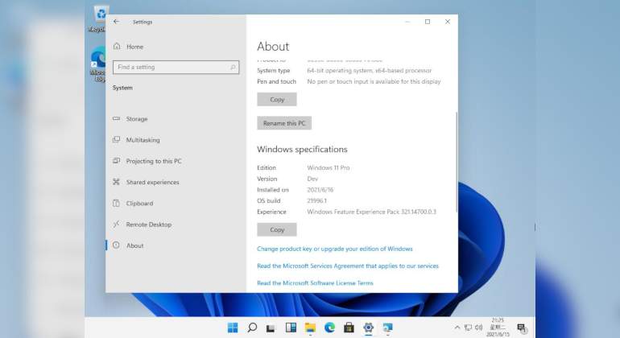Click No pen or touch input text
Viewport: 620px width, 338px height.
pyautogui.click(x=374, y=81)
